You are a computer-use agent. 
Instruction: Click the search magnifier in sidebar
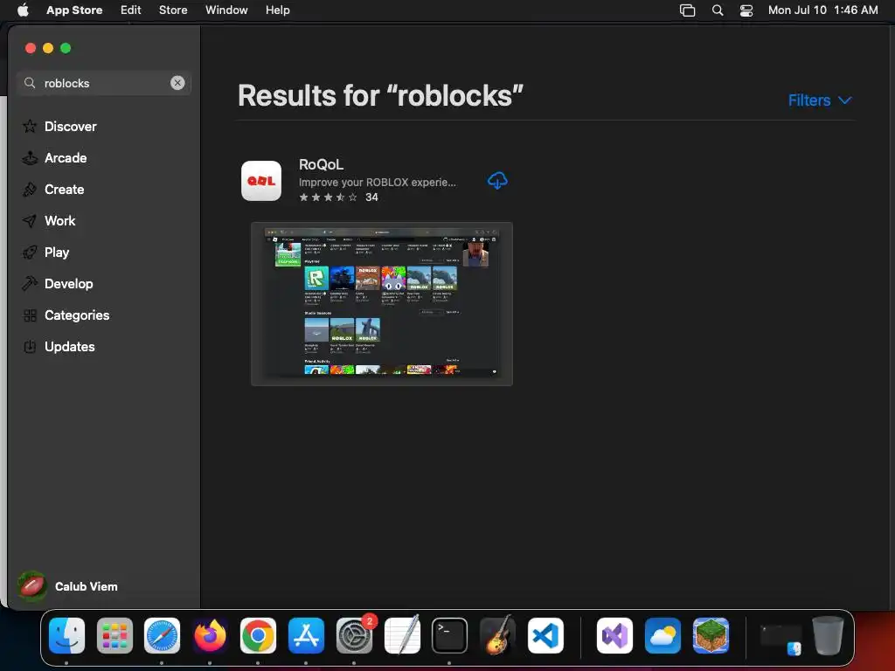30,83
